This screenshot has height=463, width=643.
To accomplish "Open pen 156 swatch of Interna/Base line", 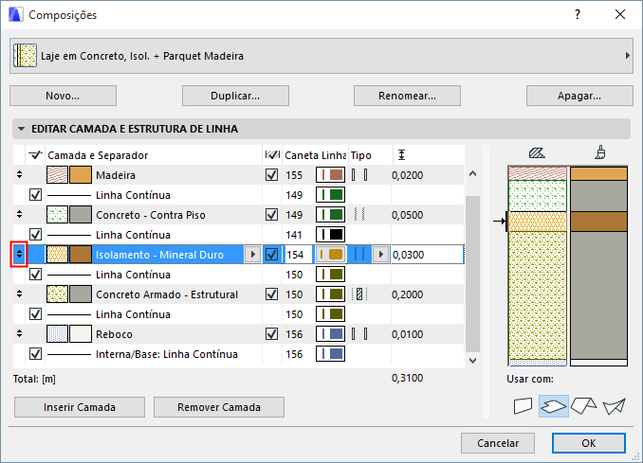I will pyautogui.click(x=331, y=354).
